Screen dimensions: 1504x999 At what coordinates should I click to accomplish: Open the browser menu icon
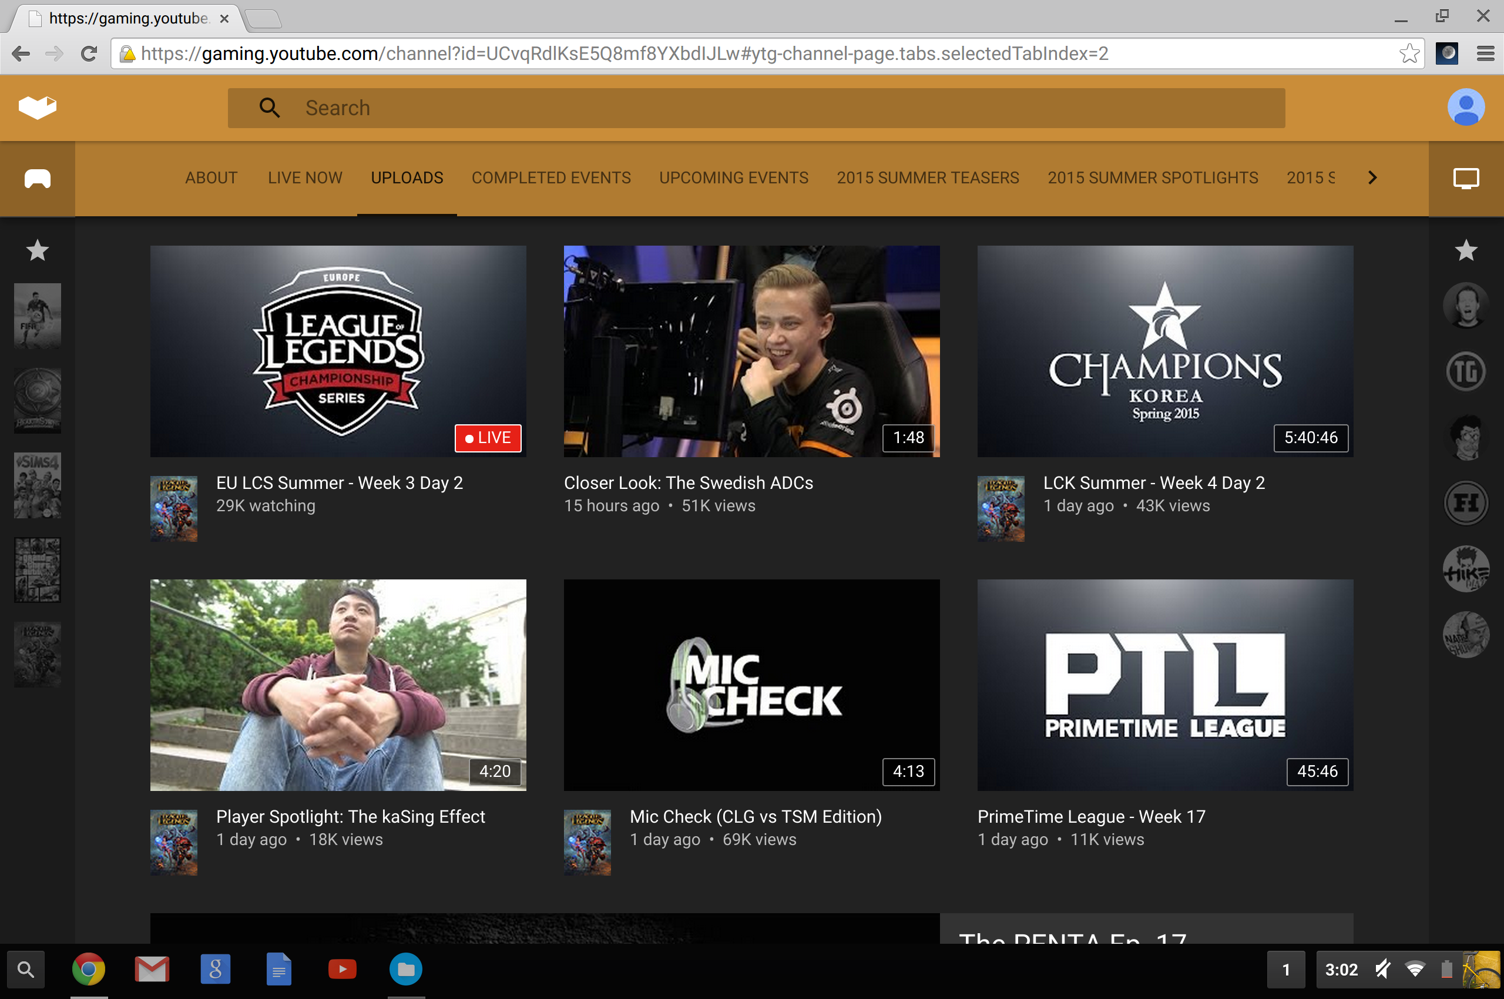(x=1486, y=53)
